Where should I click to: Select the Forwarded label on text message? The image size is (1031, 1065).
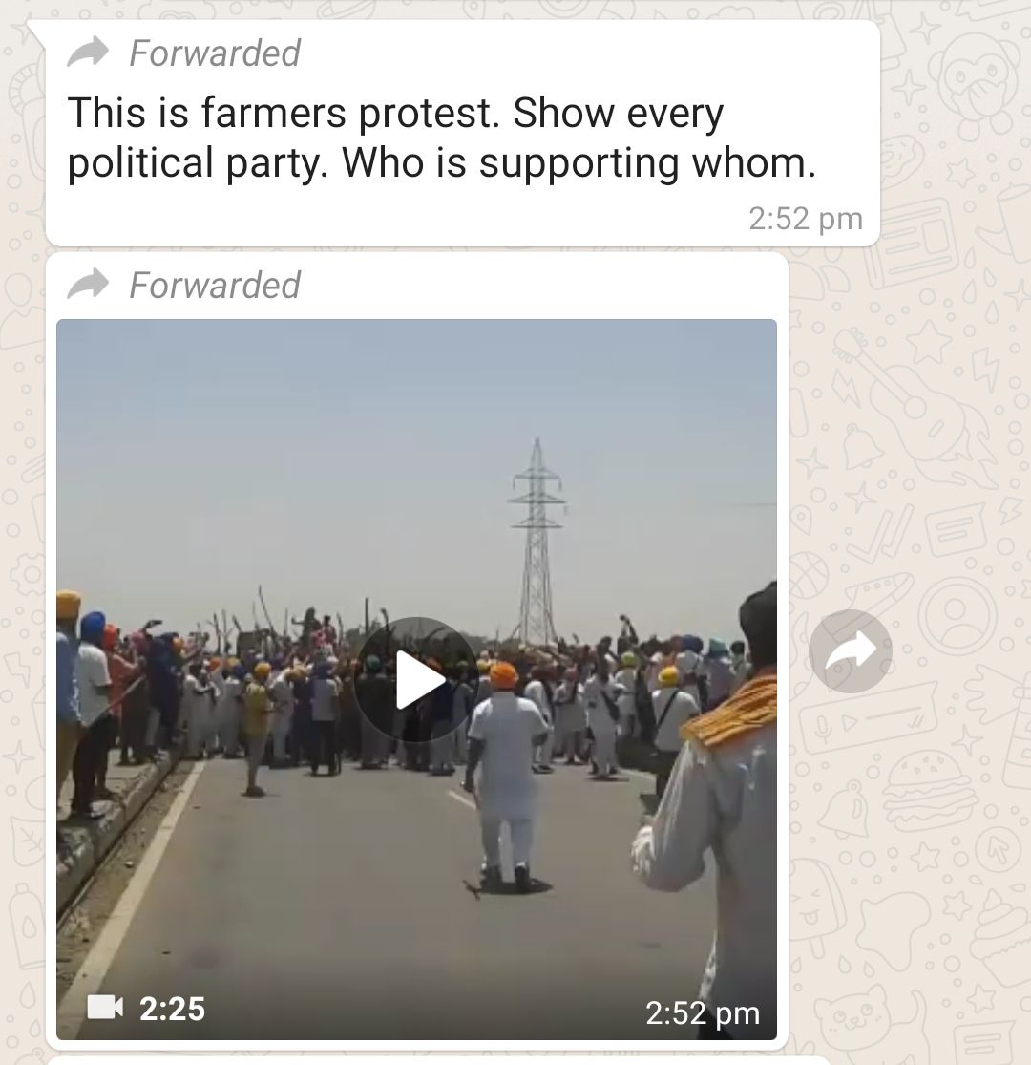[x=215, y=53]
